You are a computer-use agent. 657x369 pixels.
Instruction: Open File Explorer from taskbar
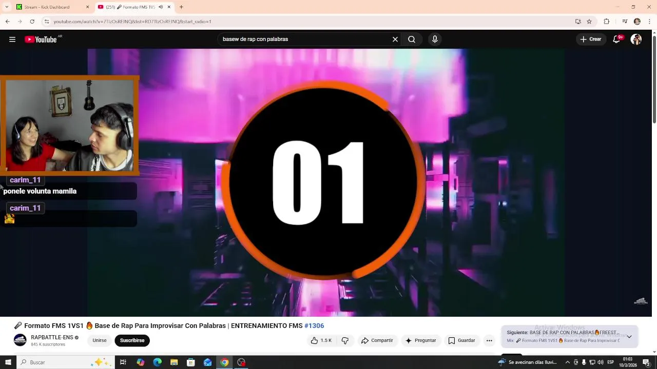click(174, 362)
